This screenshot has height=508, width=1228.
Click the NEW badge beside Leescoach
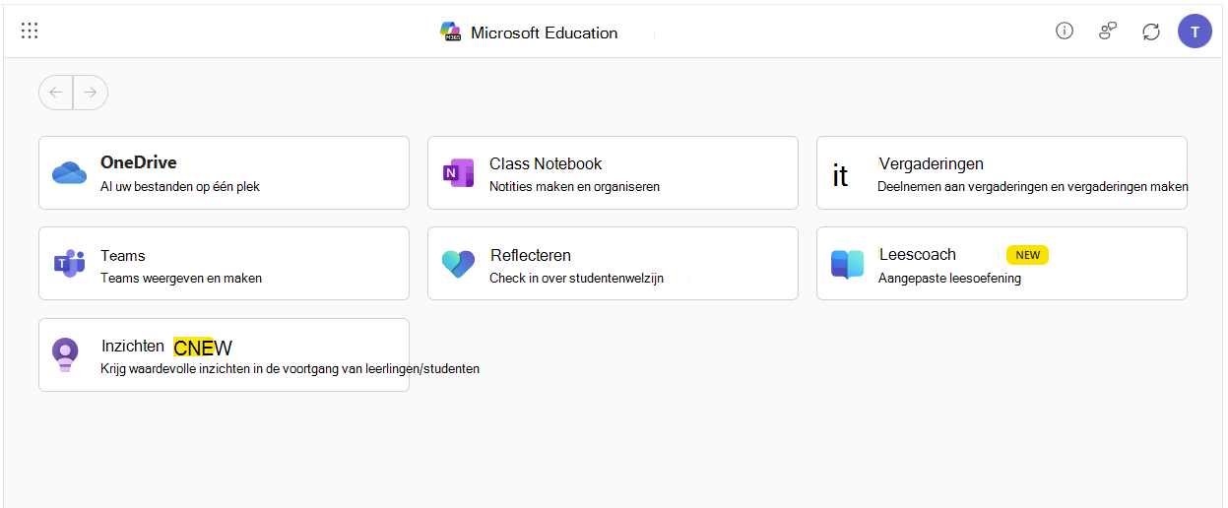point(1027,255)
